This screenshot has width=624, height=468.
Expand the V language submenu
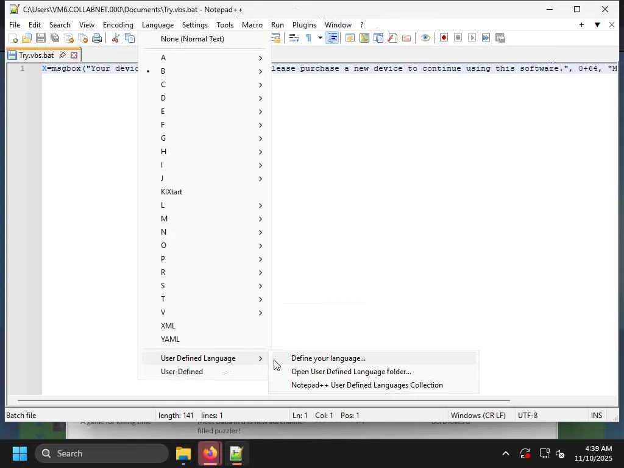(205, 313)
